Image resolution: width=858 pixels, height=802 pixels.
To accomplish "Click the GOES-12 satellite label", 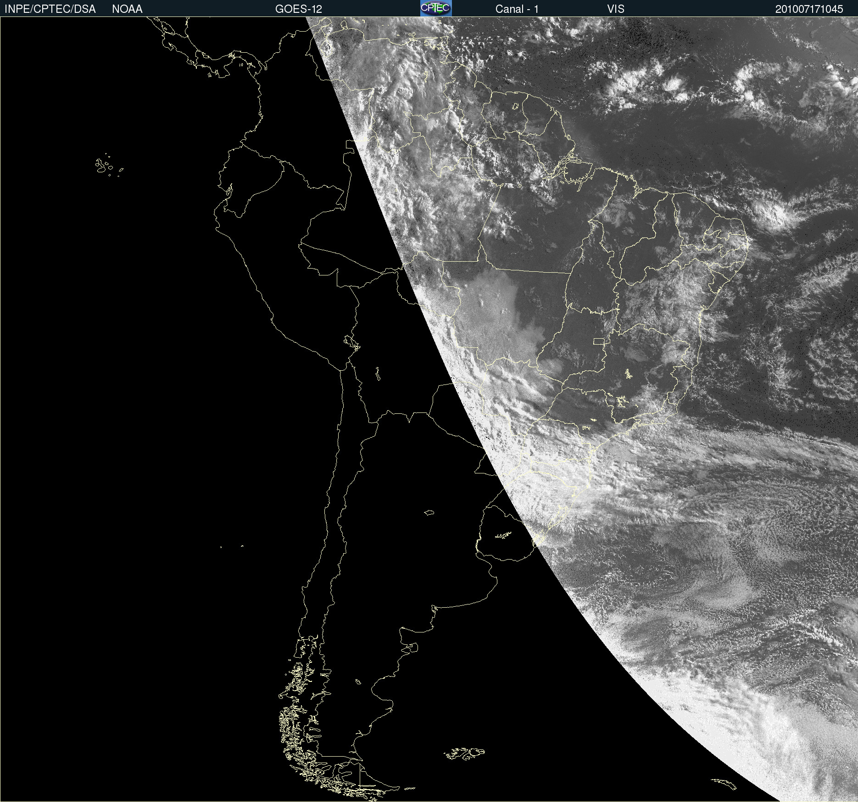I will (x=299, y=9).
